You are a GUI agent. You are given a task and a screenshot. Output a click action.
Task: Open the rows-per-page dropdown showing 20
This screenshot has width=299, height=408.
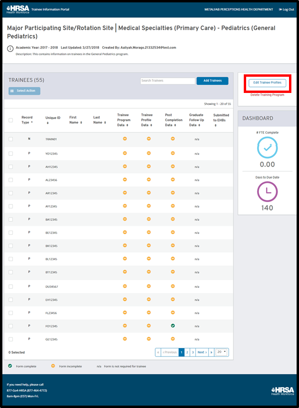(221, 352)
